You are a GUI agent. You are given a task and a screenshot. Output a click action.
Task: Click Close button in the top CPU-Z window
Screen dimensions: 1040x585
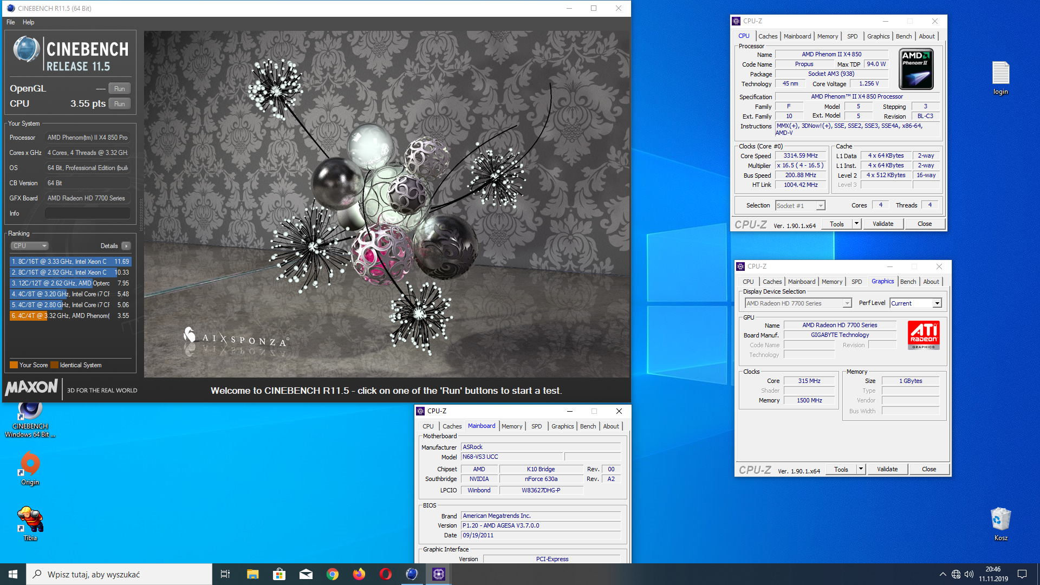pos(925,224)
